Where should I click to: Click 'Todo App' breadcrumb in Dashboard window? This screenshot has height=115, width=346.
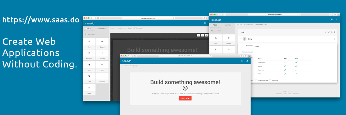click(x=113, y=28)
